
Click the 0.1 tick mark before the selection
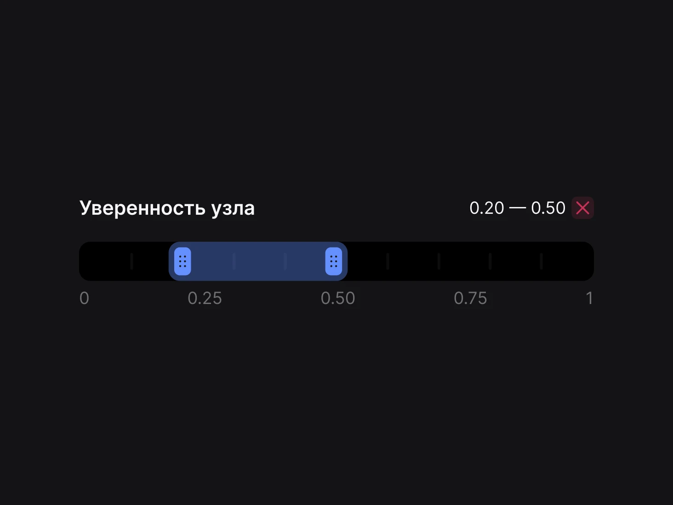131,261
